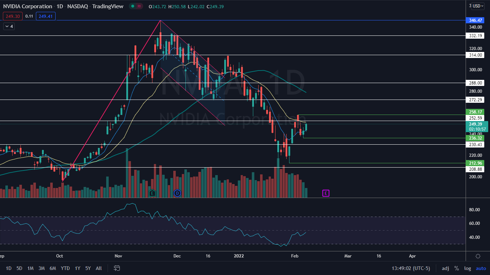Toggle the log scale option
490x275 pixels.
point(467,268)
